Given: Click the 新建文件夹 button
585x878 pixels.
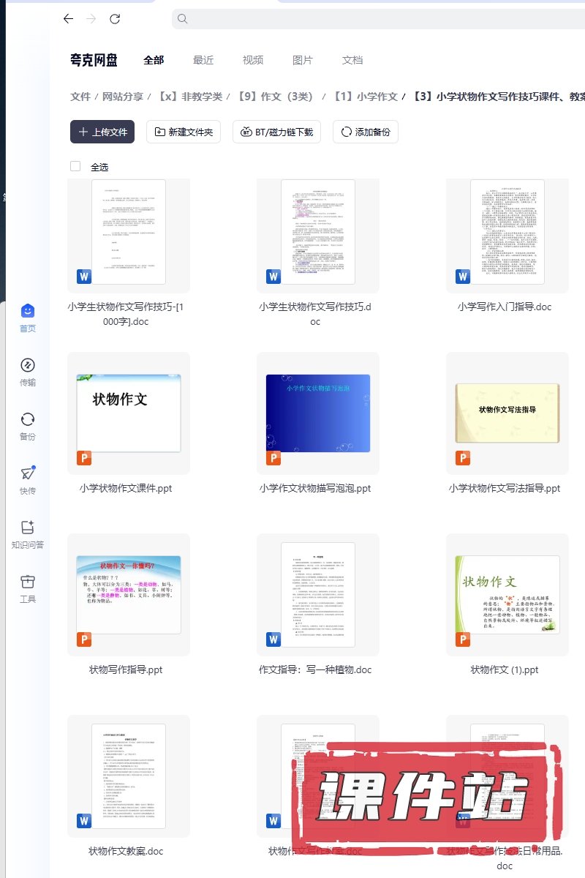Looking at the screenshot, I should (184, 132).
